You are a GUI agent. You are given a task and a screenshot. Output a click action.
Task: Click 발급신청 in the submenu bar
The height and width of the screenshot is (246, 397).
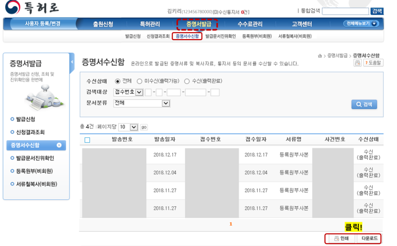coord(133,36)
